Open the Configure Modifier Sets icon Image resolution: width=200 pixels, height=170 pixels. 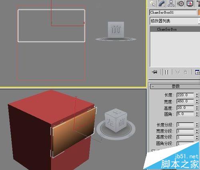(x=197, y=72)
